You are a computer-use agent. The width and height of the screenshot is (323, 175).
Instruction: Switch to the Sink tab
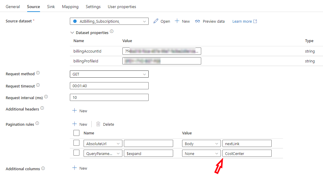click(51, 6)
